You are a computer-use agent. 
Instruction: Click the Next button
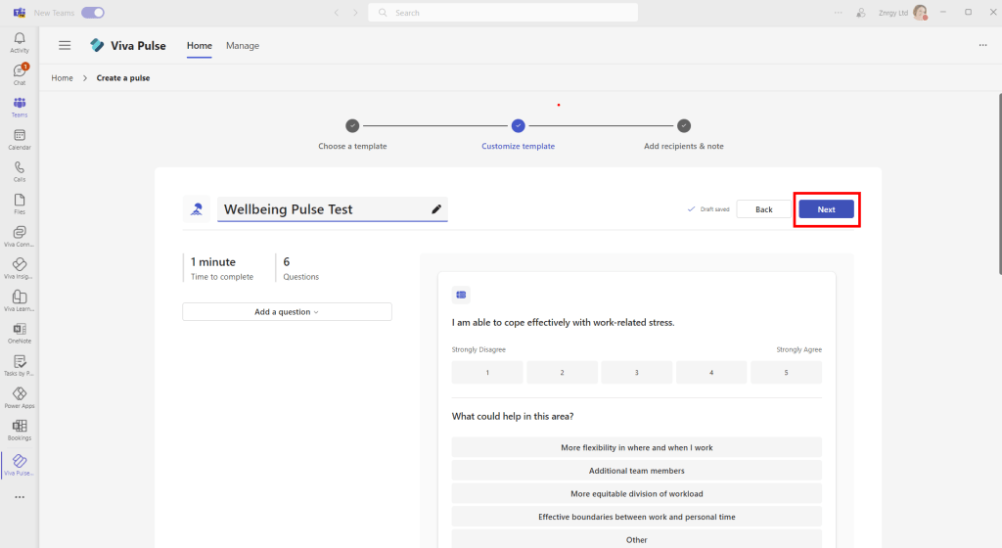point(826,209)
